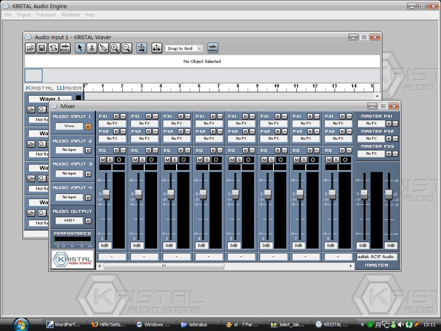Select the pencil draw tool
Image resolution: width=441 pixels, height=331 pixels.
point(103,48)
